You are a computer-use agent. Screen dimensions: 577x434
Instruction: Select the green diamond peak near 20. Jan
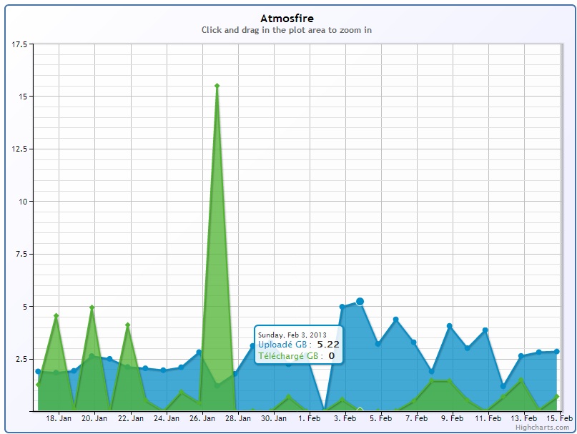click(x=92, y=307)
